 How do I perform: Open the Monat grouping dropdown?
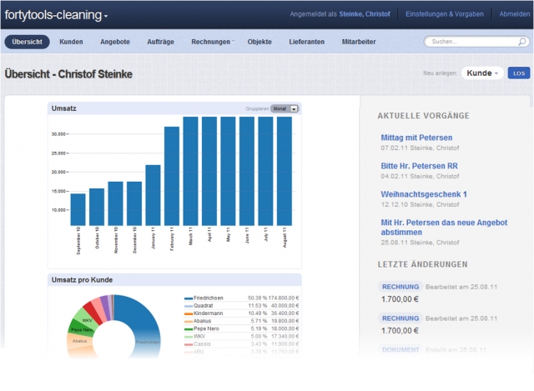pos(285,108)
